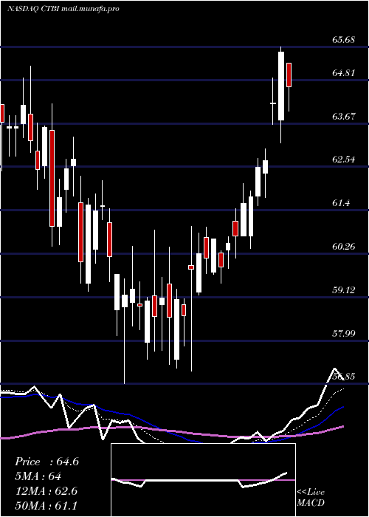Click inside the Live MACD inset chart
The image size is (369, 517).
click(x=203, y=480)
